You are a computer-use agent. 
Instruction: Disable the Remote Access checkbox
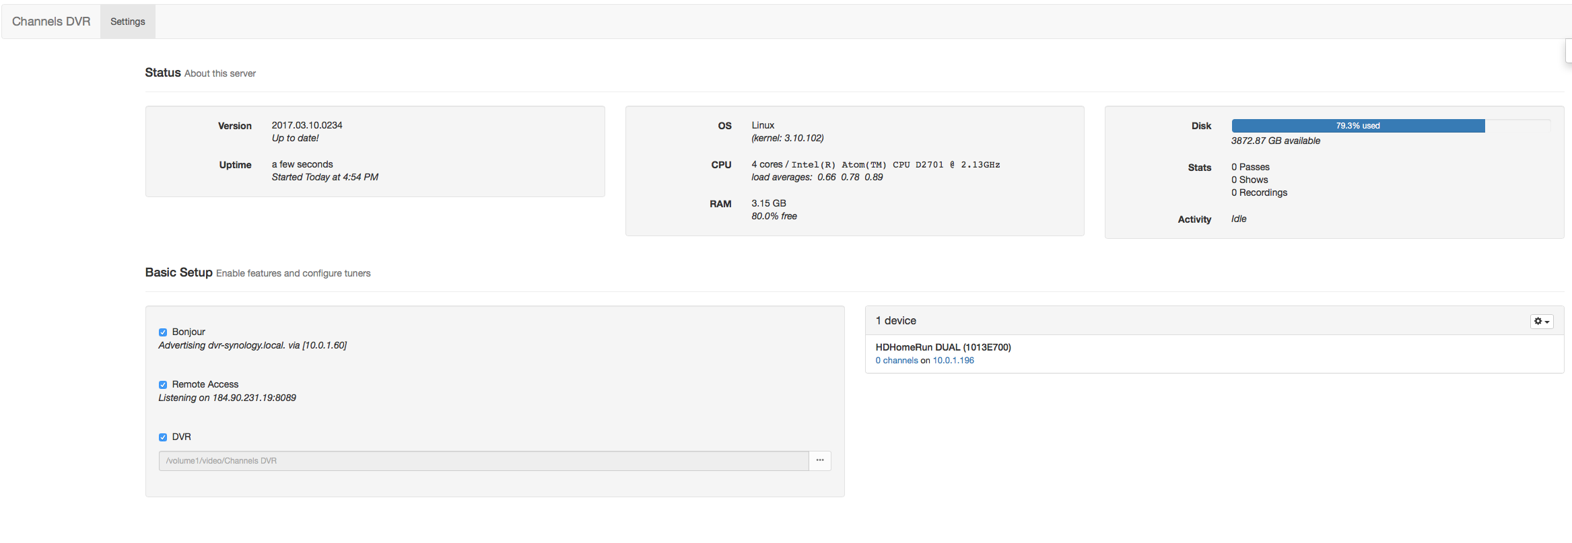(x=163, y=385)
